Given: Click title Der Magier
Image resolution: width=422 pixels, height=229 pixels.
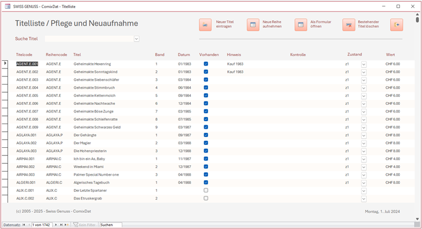Looking at the screenshot, I should pyautogui.click(x=82, y=143).
